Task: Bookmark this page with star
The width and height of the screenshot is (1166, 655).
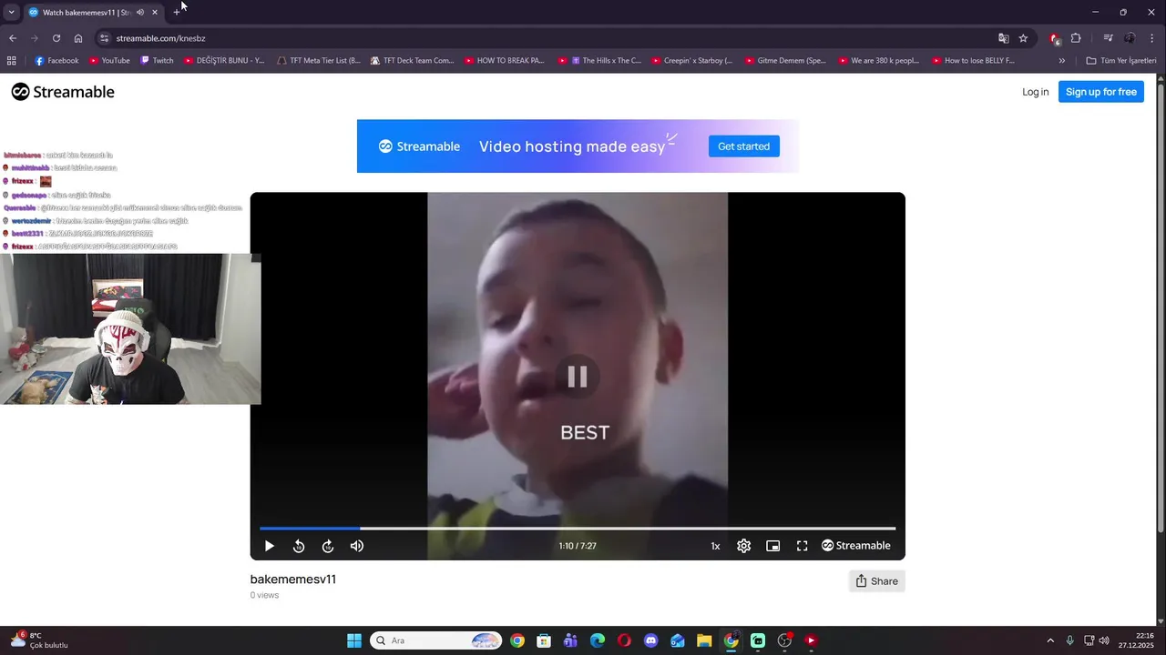Action: [1023, 38]
